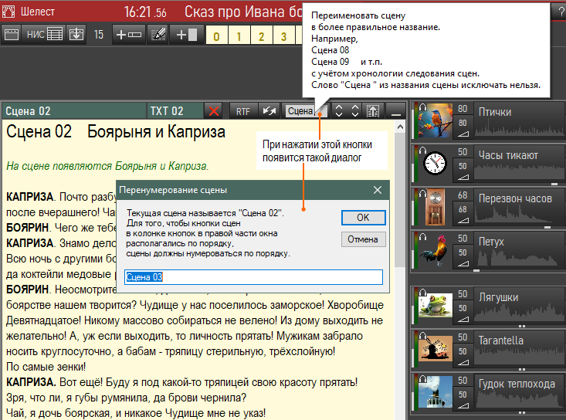The height and width of the screenshot is (420, 566).
Task: Click the number 15 in toolbar
Action: [99, 35]
